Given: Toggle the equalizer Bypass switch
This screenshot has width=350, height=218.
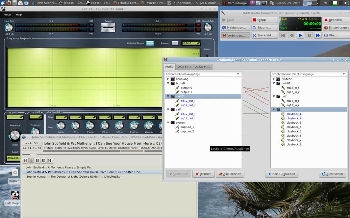Looking at the screenshot, I should tap(108, 28).
